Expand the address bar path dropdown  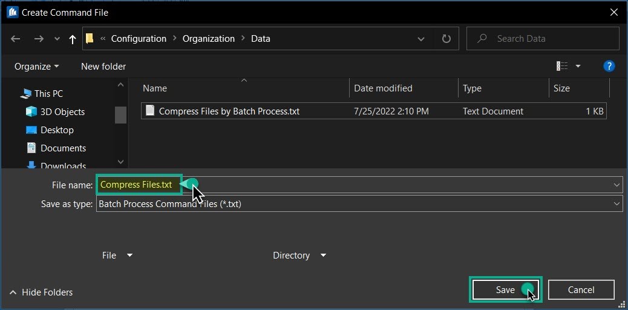click(421, 39)
